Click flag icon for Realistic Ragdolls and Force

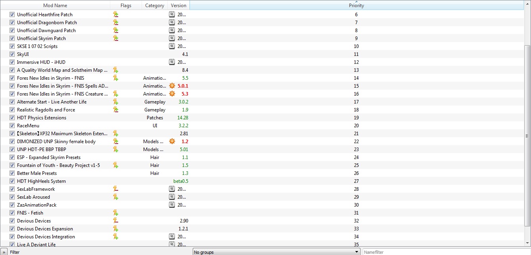(x=115, y=109)
